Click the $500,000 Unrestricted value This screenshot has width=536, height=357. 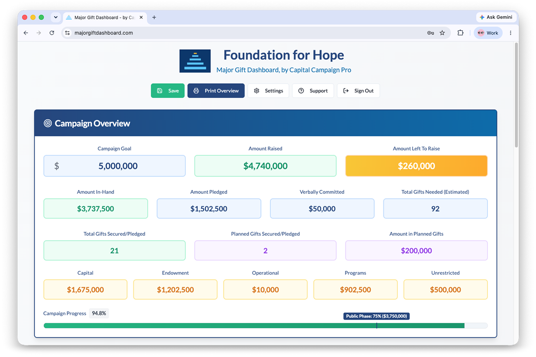tap(445, 289)
